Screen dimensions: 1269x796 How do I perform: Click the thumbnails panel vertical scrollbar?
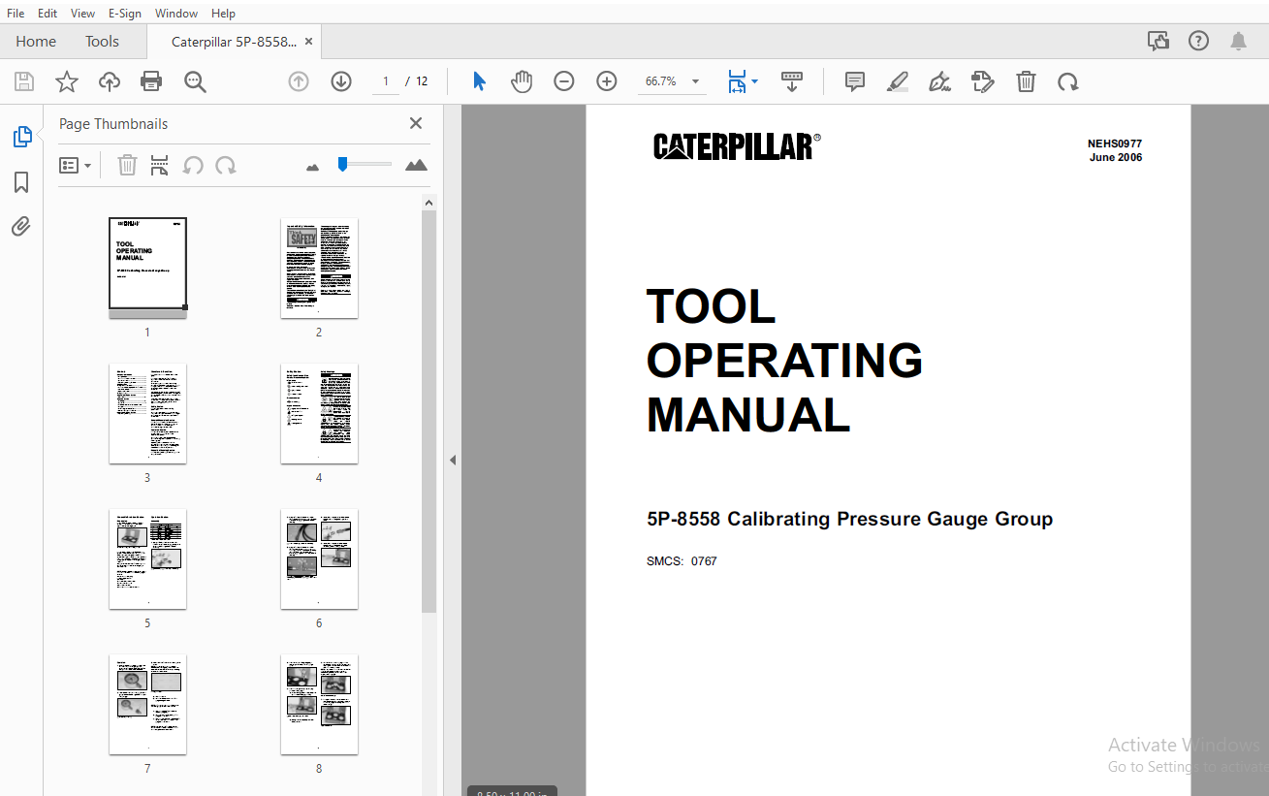coord(428,411)
